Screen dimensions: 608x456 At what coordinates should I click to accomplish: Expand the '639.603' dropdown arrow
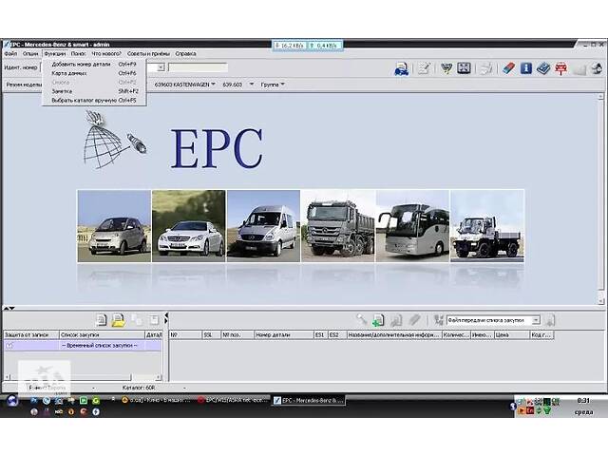pyautogui.click(x=251, y=85)
